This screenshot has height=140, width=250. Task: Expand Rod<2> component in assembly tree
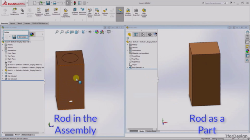click(x=3, y=70)
